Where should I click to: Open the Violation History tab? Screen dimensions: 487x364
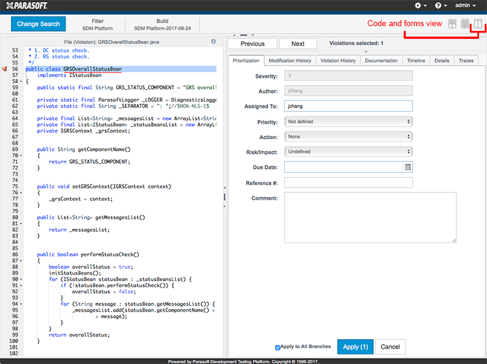pyautogui.click(x=338, y=60)
